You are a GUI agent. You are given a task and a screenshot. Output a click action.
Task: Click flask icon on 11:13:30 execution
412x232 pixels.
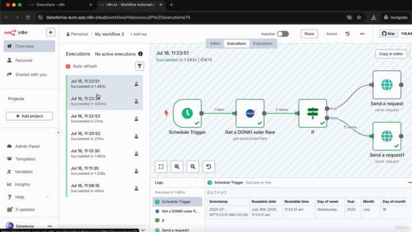pos(136,153)
